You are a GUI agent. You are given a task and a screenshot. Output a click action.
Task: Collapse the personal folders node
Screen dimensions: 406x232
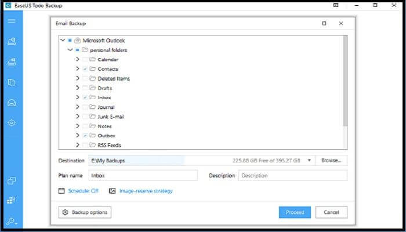tap(70, 50)
